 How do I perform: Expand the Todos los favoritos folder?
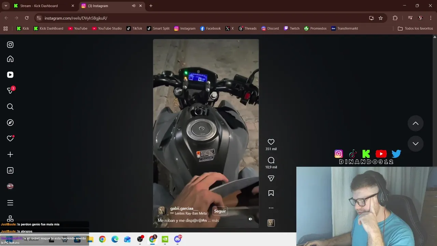tap(415, 29)
